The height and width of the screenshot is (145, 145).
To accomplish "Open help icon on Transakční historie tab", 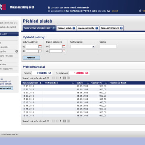I will pyautogui.click(x=121, y=28).
